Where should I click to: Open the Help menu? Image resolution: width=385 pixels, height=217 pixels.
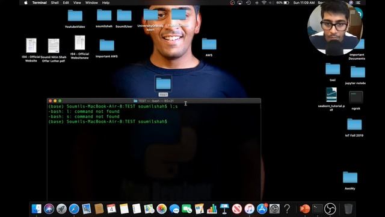(x=106, y=2)
